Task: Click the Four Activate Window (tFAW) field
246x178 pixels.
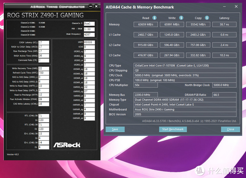Action: click(44, 99)
